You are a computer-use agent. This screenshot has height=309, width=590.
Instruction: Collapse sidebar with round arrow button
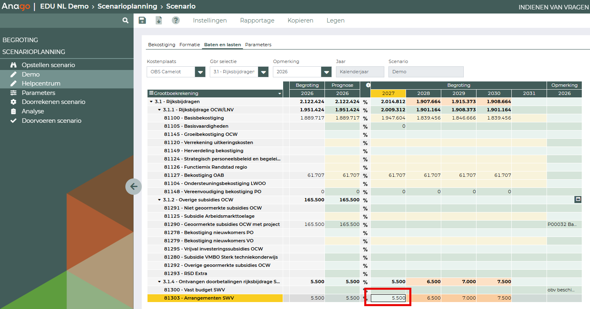point(134,187)
